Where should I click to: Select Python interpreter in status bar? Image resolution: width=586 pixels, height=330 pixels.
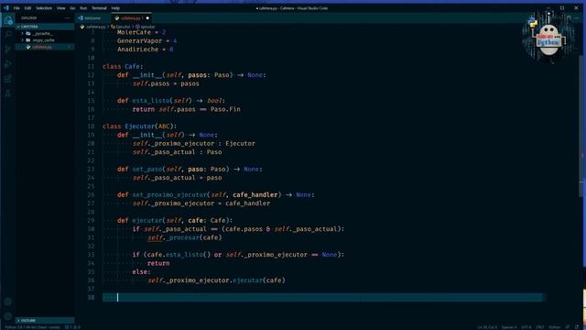point(32,327)
